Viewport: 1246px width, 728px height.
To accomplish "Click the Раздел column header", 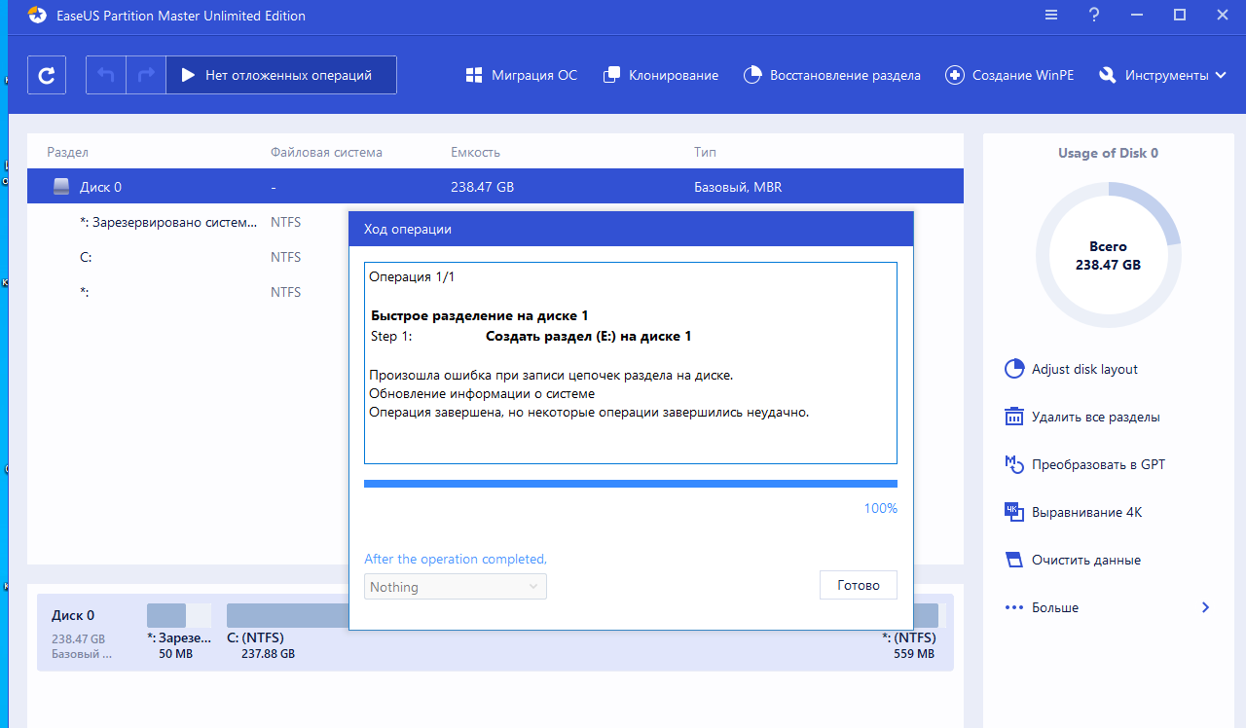I will [68, 152].
